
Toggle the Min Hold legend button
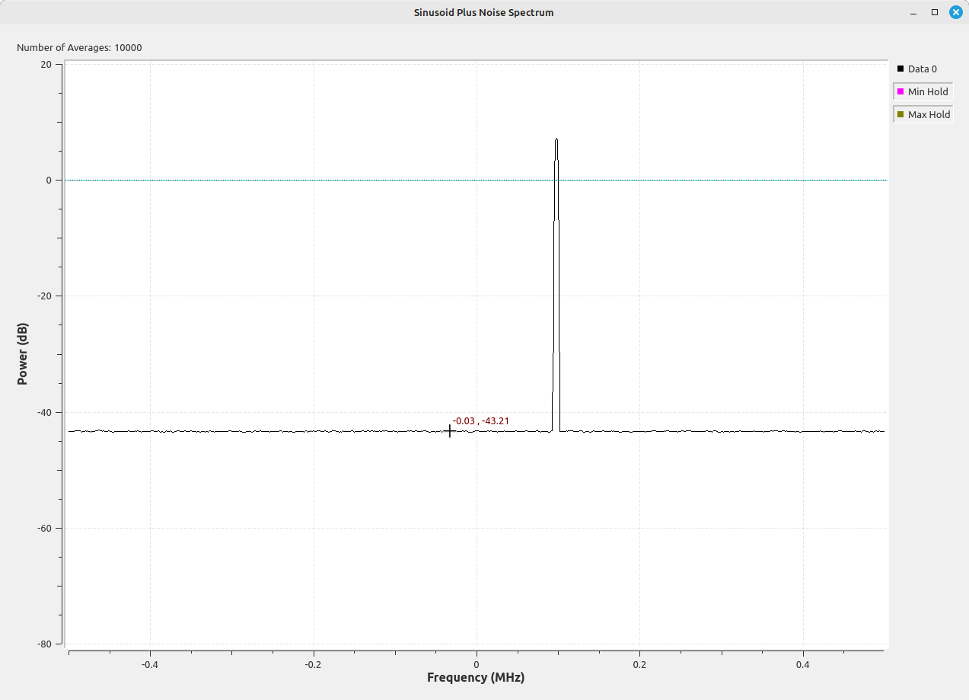point(923,92)
